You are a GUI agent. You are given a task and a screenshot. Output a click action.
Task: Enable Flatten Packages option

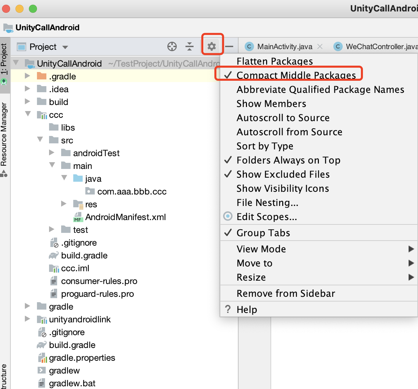pyautogui.click(x=319, y=61)
